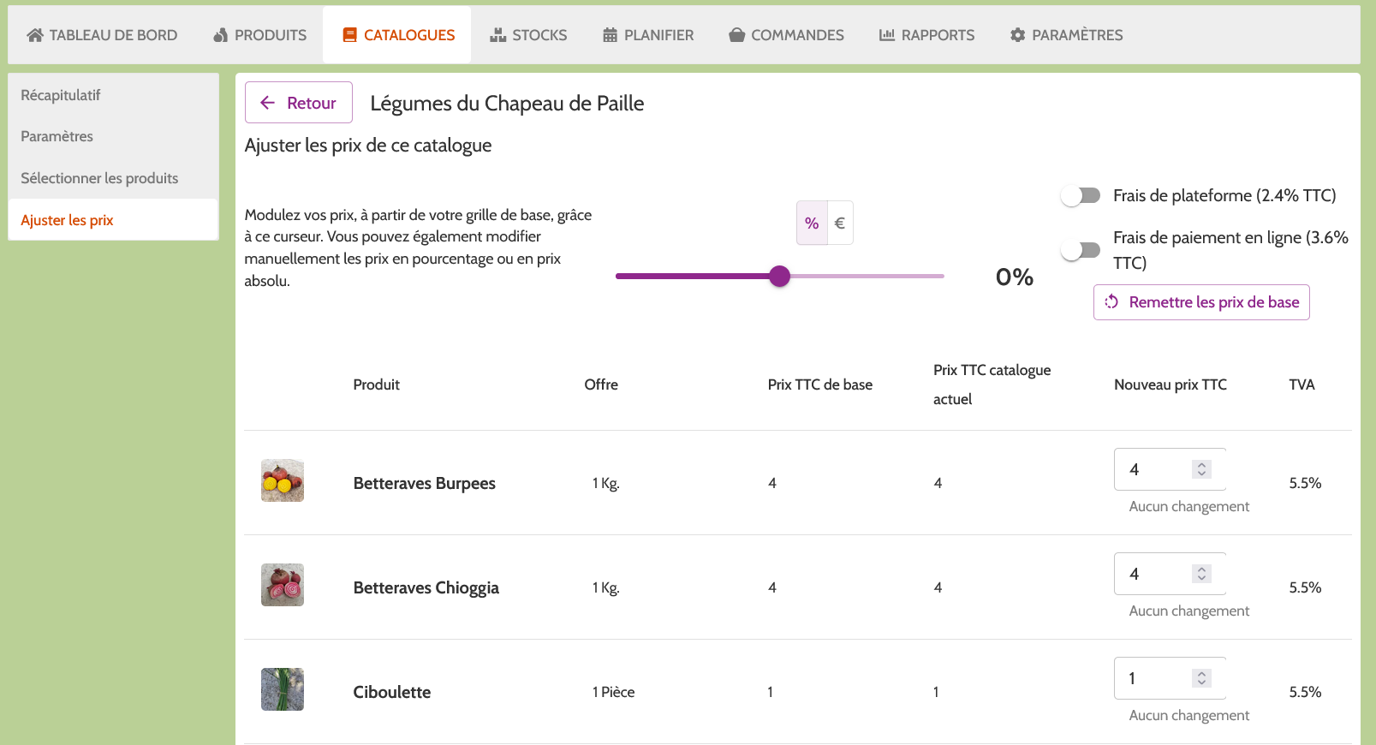Click the house icon for Tableau de bord

[x=35, y=35]
